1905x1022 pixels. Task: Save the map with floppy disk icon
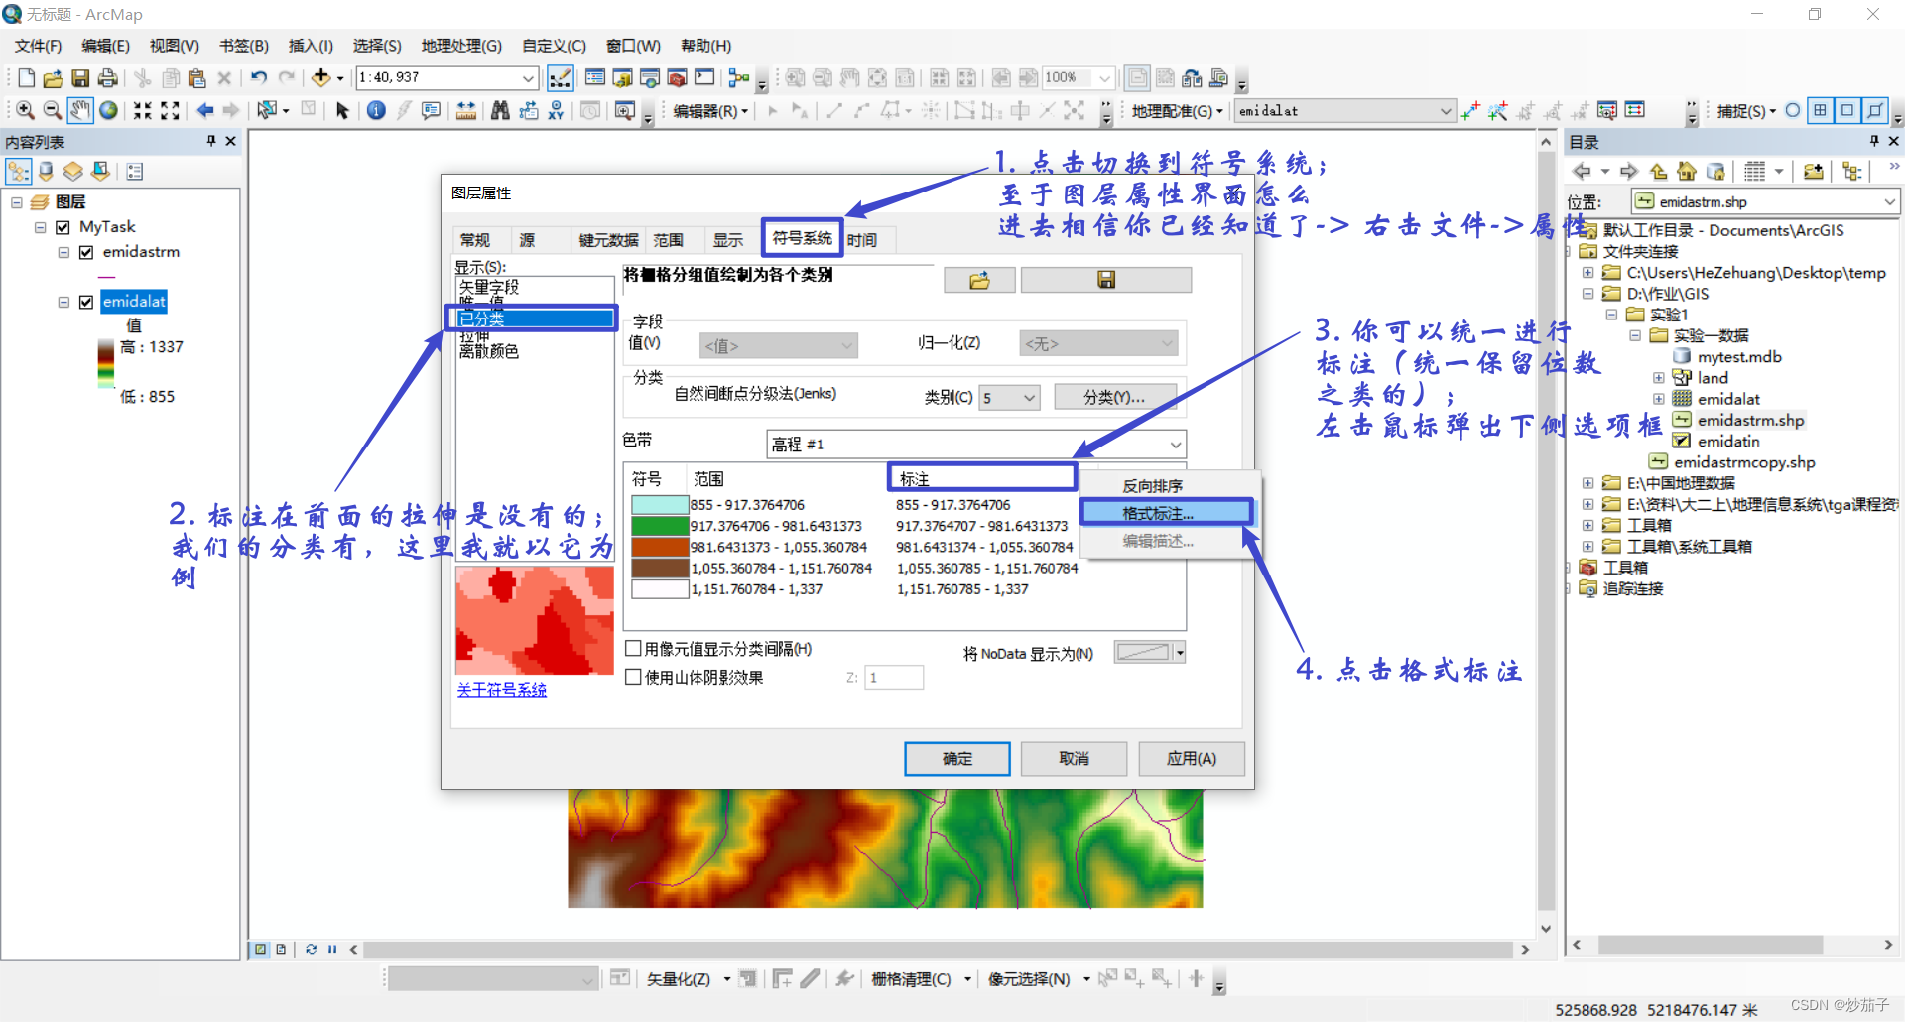pos(81,78)
